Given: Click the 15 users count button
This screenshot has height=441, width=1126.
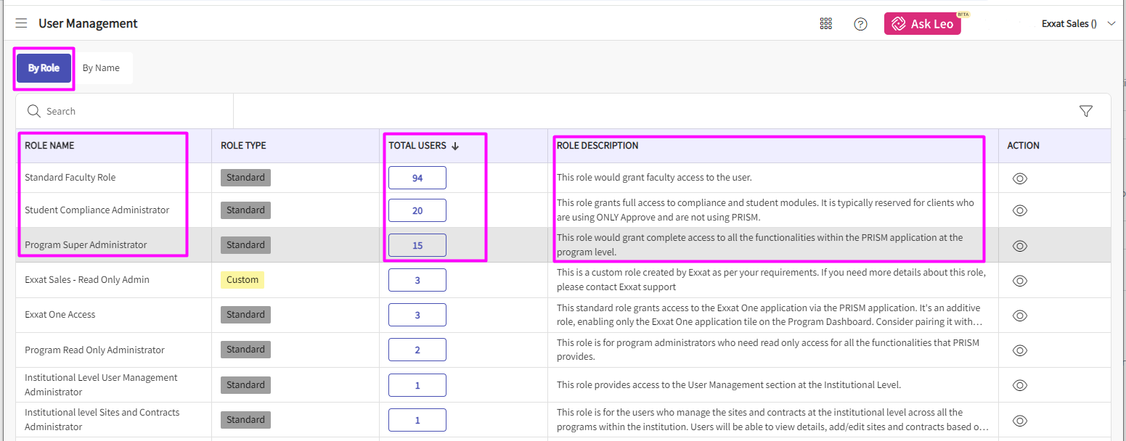Looking at the screenshot, I should (417, 245).
